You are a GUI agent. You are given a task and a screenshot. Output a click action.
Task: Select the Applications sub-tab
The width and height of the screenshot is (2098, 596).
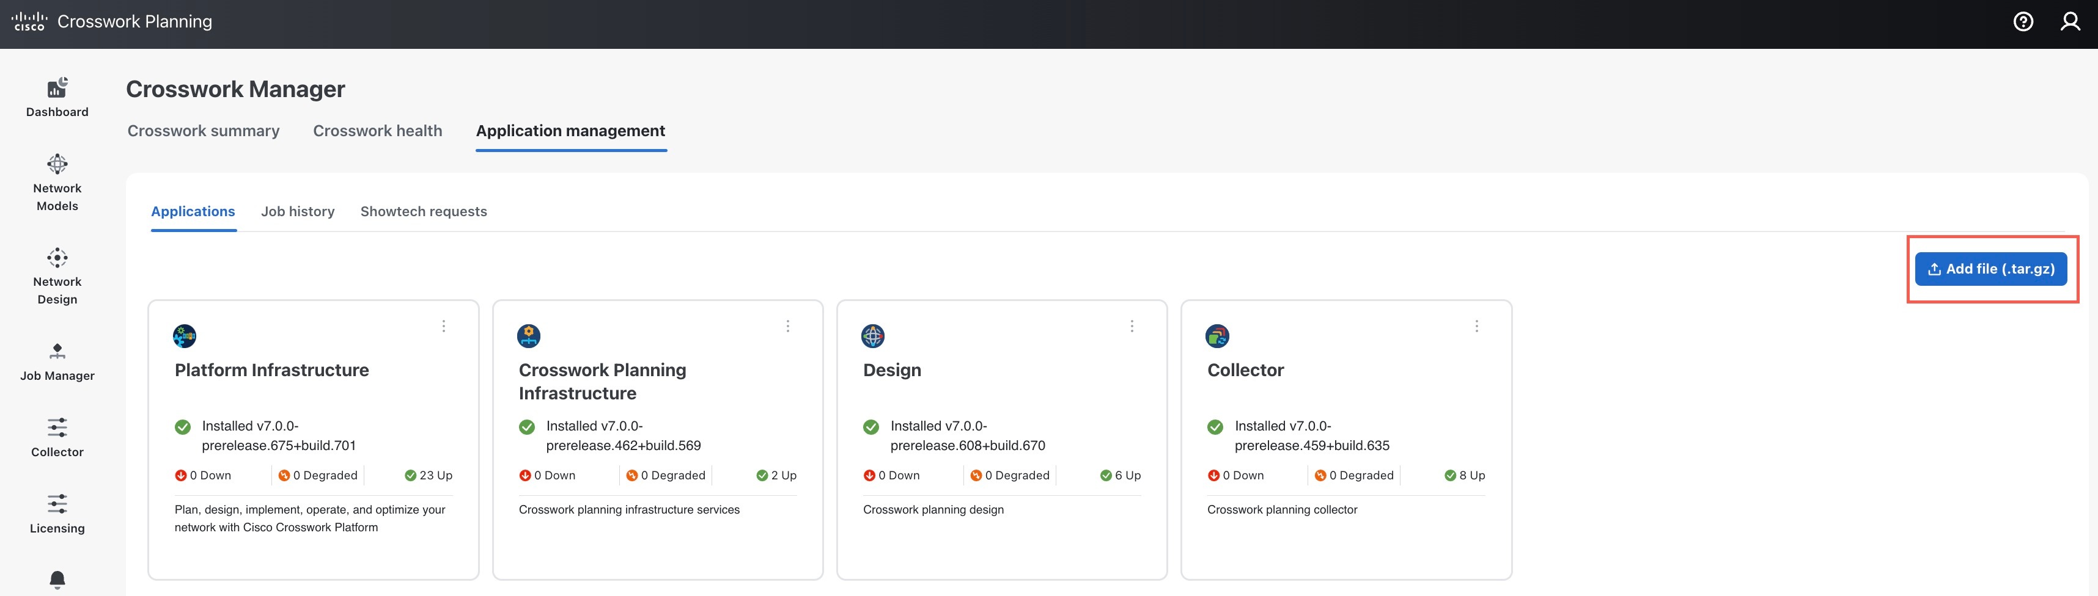tap(193, 211)
